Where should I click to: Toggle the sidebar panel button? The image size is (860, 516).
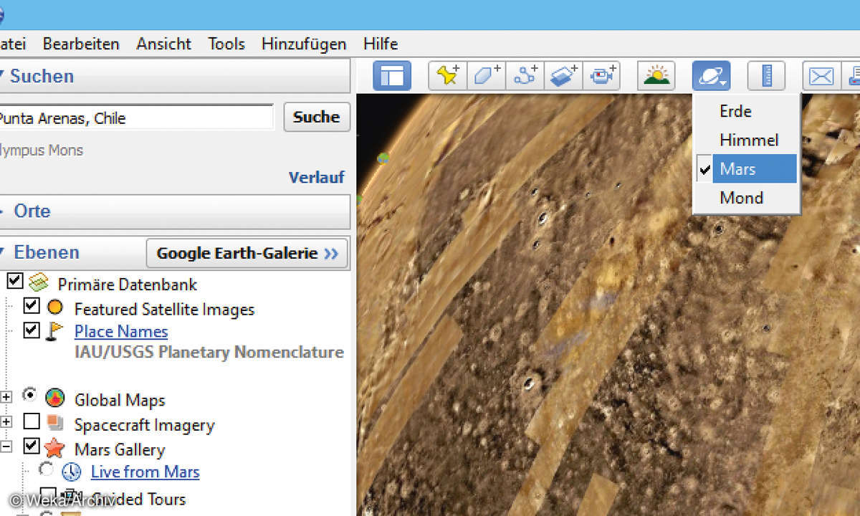tap(392, 75)
